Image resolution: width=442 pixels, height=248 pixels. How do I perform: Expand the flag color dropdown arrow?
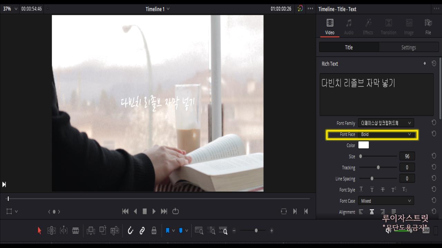(173, 231)
